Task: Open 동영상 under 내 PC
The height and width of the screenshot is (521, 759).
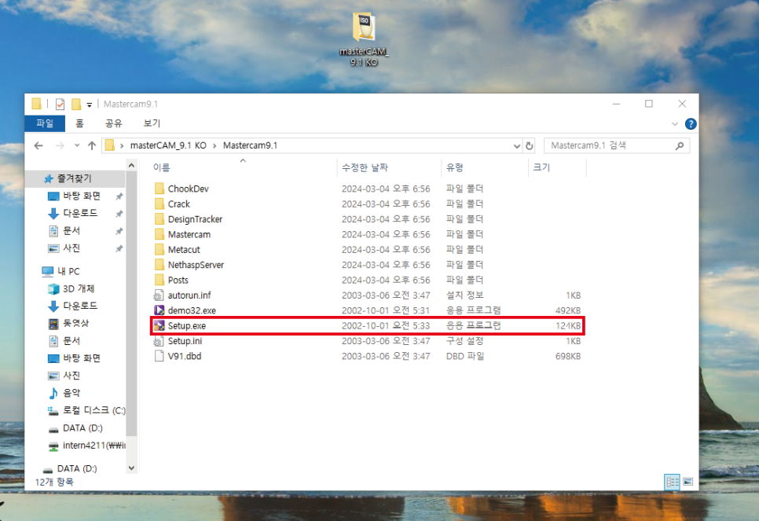Action: click(76, 324)
